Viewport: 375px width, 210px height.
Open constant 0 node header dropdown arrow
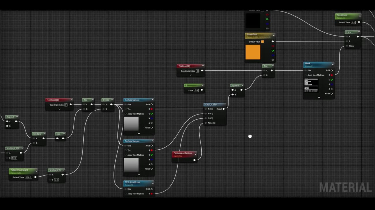pos(202,85)
